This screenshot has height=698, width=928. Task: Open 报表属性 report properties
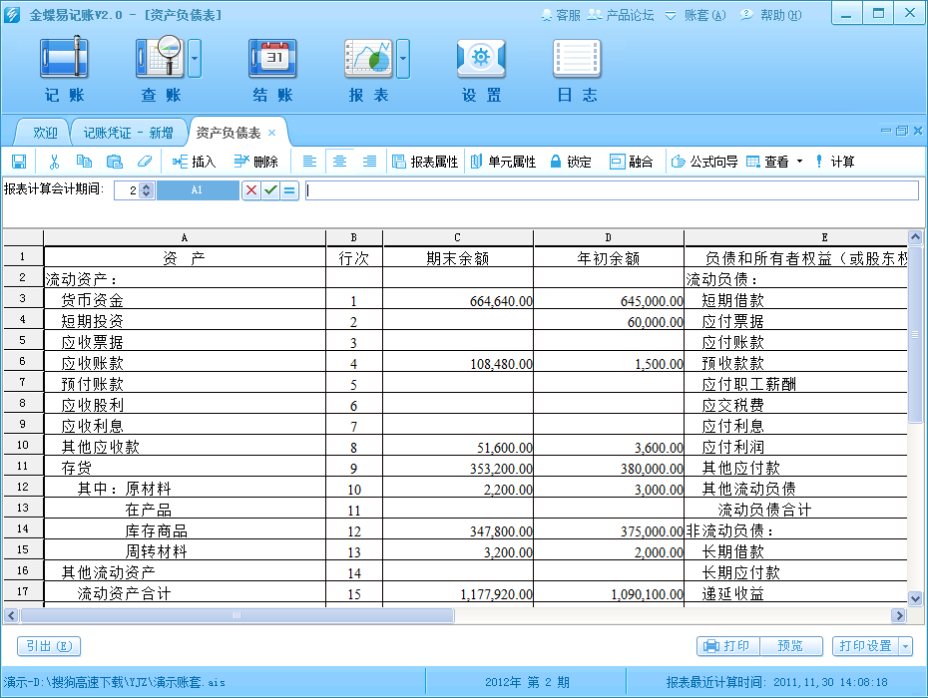coord(425,162)
